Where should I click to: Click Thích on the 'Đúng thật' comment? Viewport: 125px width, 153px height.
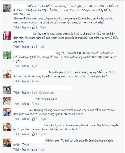pos(16,66)
